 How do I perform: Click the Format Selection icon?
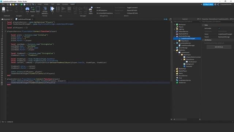pos(45,9)
